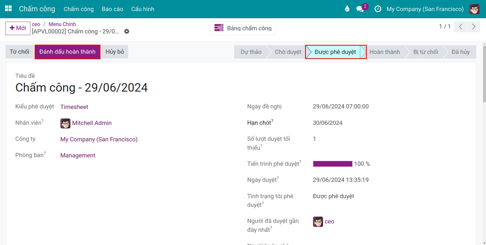
Task: Open the Báo cáo menu
Action: [112, 9]
